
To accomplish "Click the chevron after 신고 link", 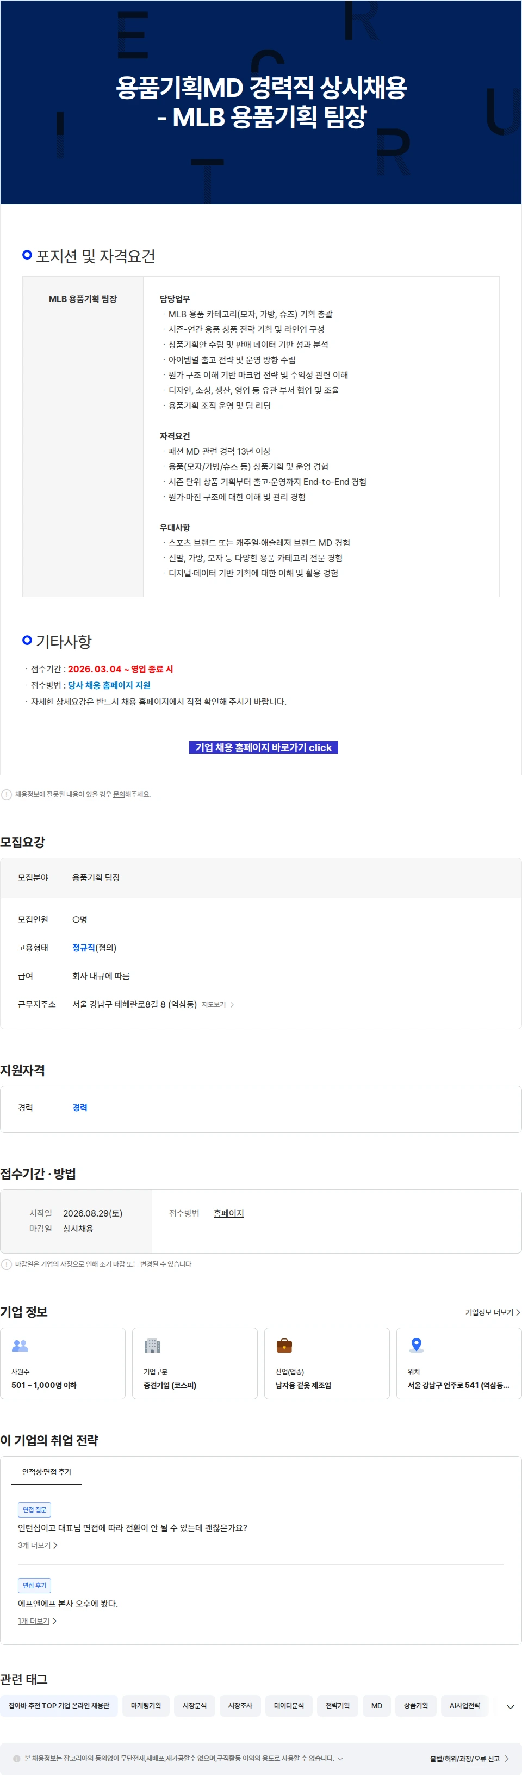I will 506,1759.
